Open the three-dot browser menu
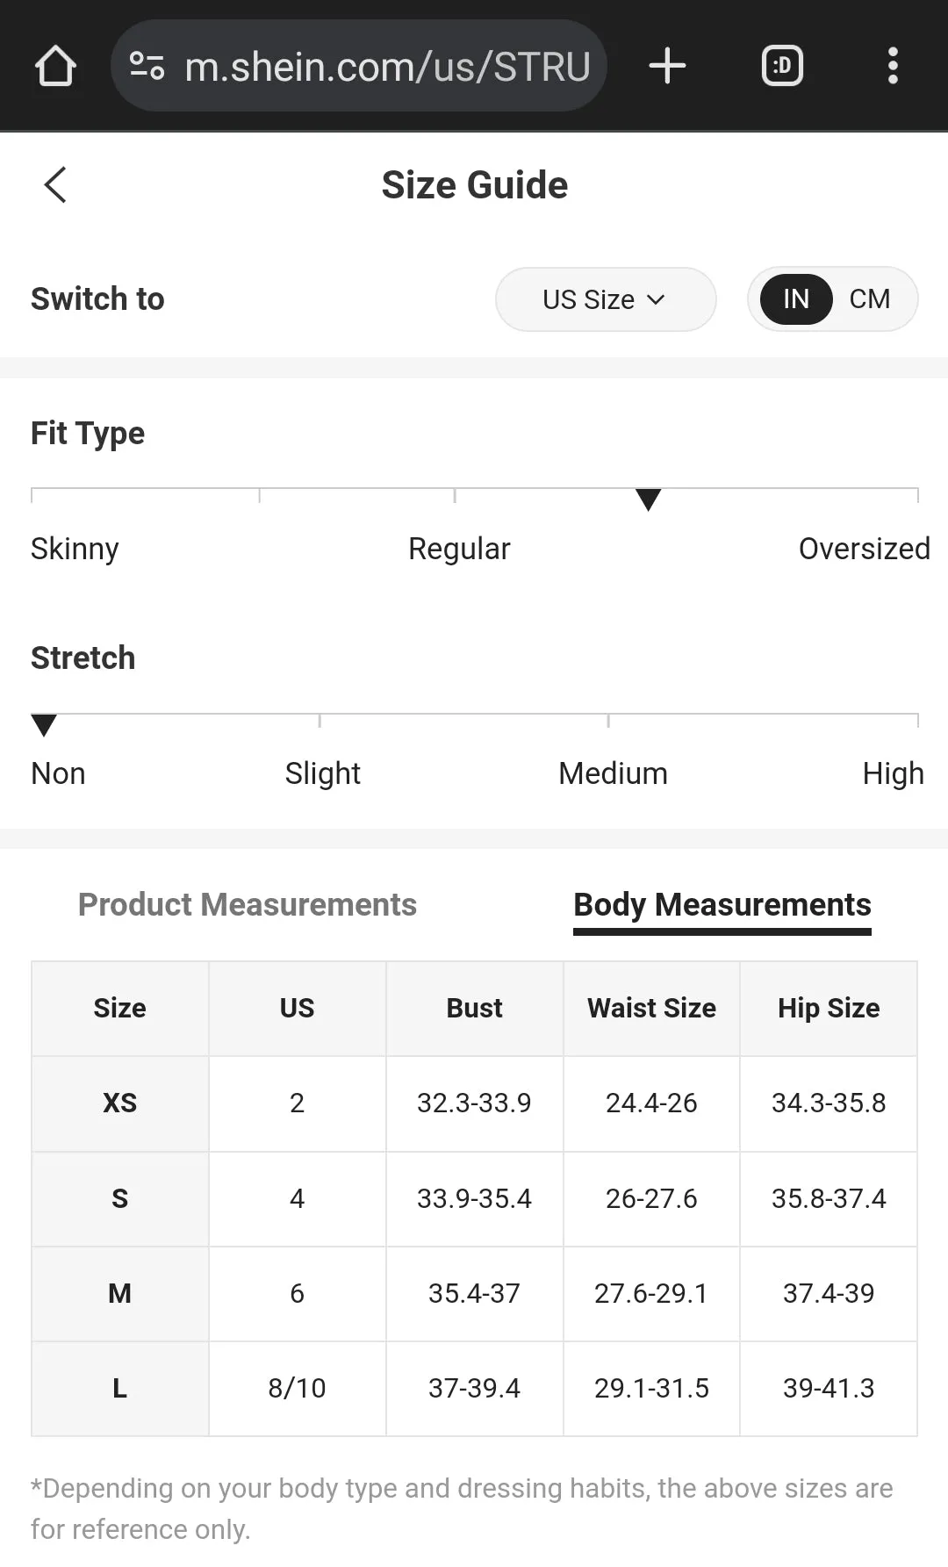Viewport: 948px width, 1567px height. click(x=893, y=66)
